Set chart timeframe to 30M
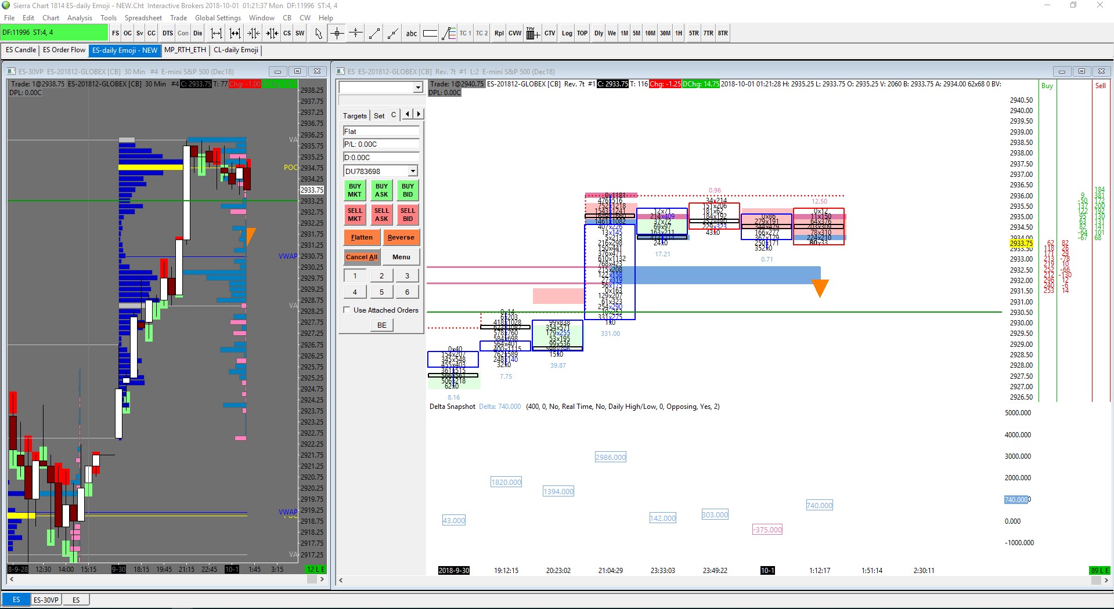1114x609 pixels. [x=665, y=33]
